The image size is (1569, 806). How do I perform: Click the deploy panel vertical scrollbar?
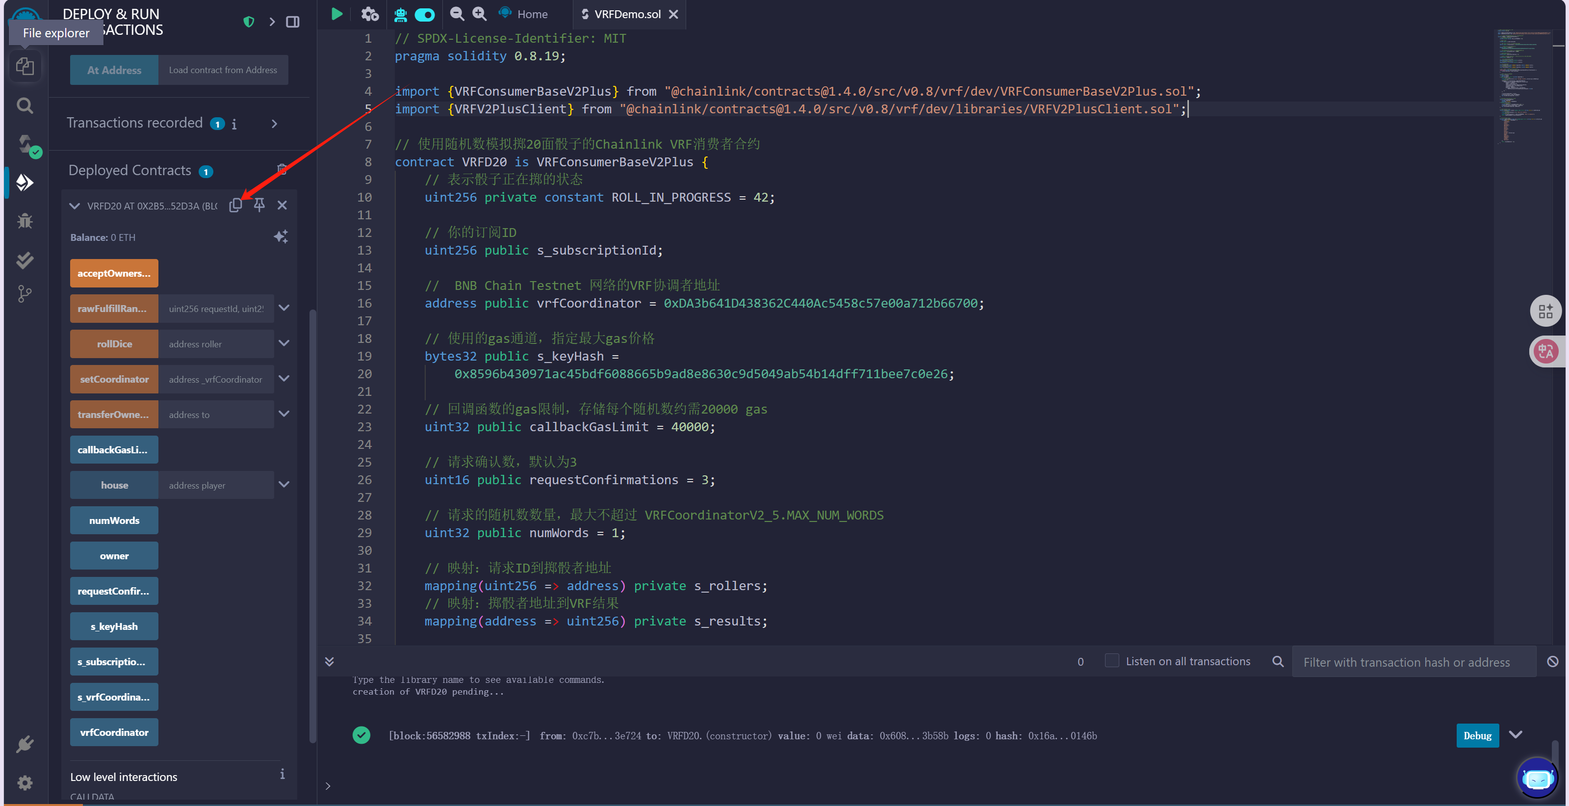point(312,526)
